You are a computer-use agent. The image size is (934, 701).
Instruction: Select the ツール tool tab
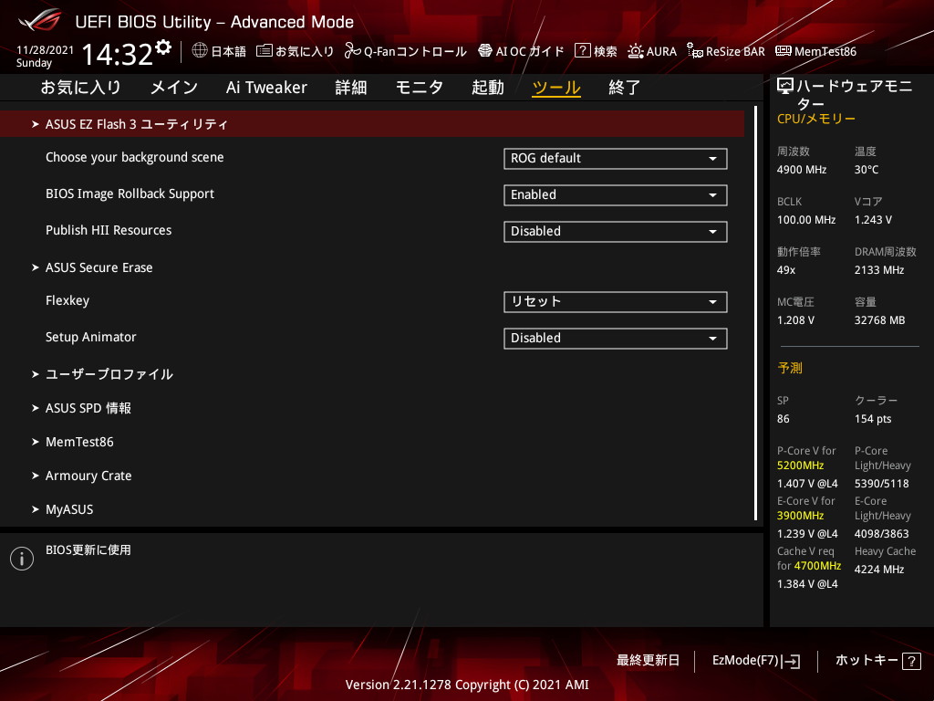tap(556, 88)
